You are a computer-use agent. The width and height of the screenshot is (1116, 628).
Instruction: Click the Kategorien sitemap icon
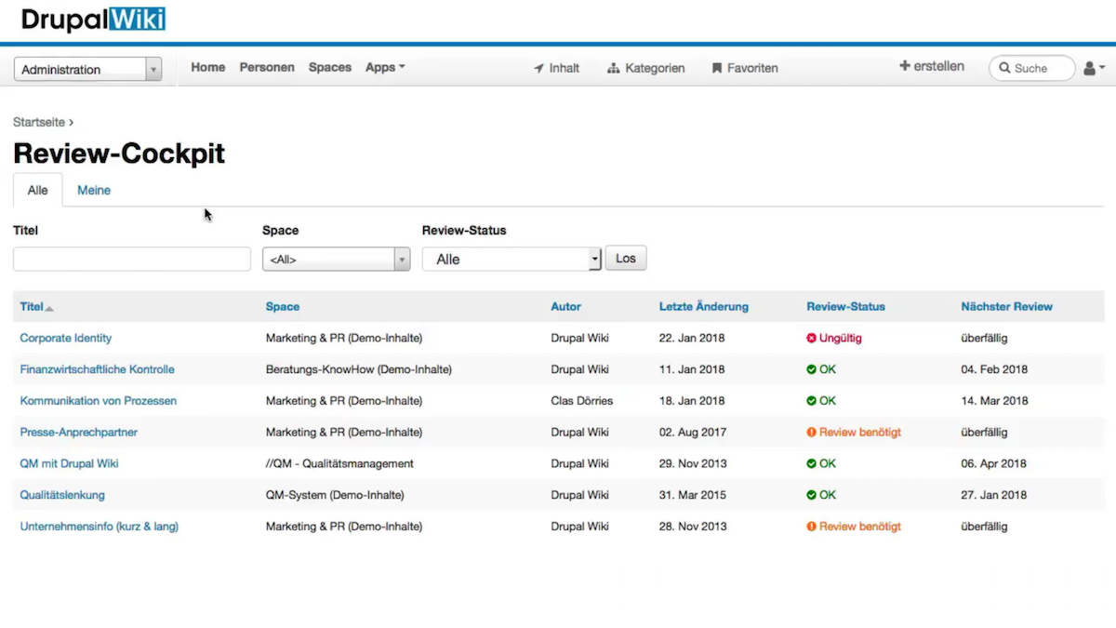coord(613,68)
